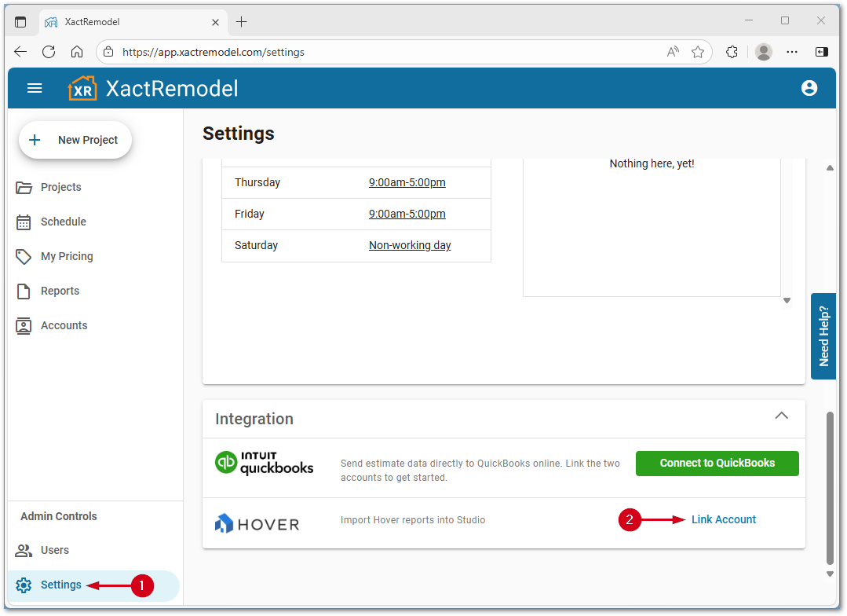Click the QuickBooks integration logo
This screenshot has height=616, width=847.
264,464
